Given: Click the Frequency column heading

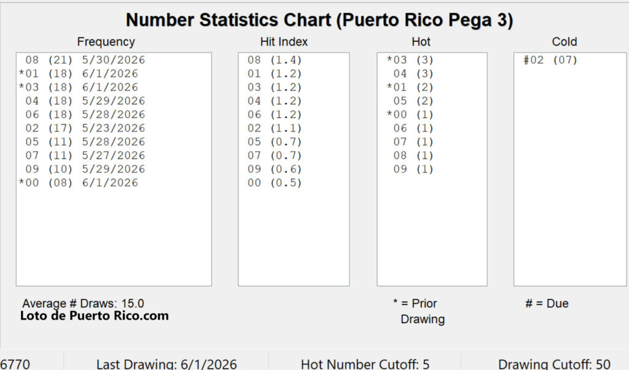Looking at the screenshot, I should [x=106, y=42].
